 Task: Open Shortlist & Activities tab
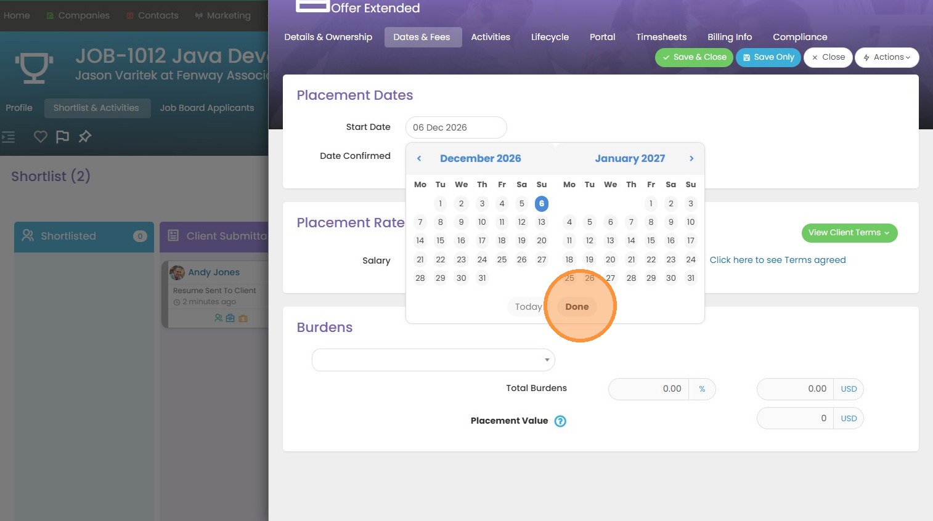click(x=97, y=108)
